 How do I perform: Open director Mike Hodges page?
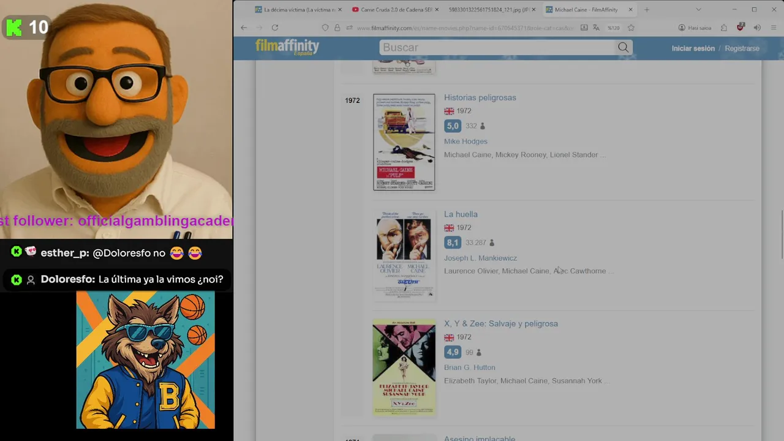[466, 141]
